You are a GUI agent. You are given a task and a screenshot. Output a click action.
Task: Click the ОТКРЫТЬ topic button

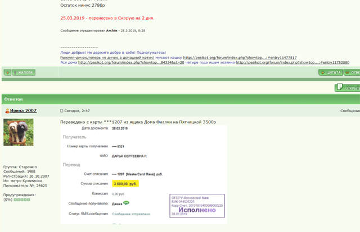coord(348,87)
